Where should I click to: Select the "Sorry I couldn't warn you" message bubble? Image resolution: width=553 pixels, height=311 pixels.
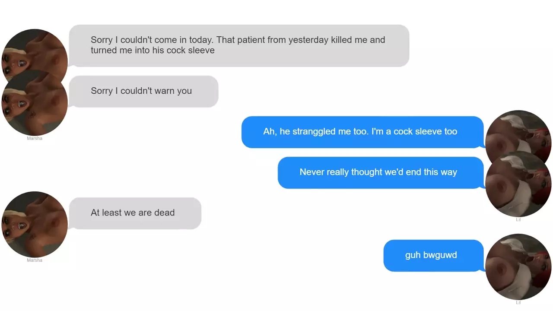[x=143, y=91]
